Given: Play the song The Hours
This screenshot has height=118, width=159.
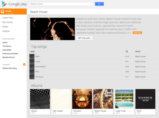Looking at the screenshot, I should [39, 77].
